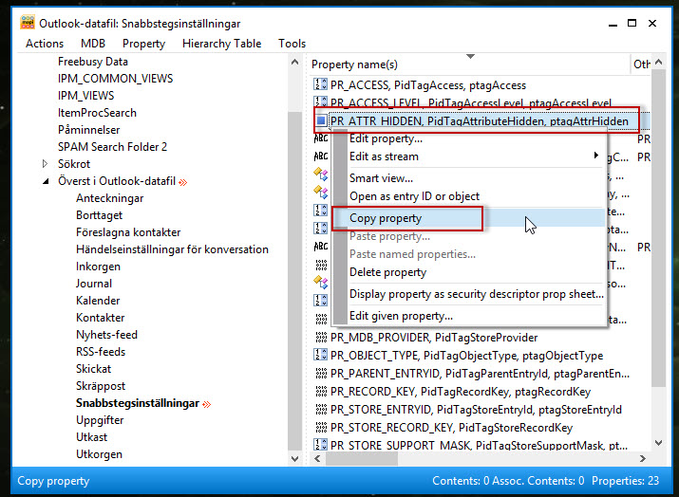Select Händelseinställningar för konversation folder
Screen dimensions: 679x497
point(172,249)
